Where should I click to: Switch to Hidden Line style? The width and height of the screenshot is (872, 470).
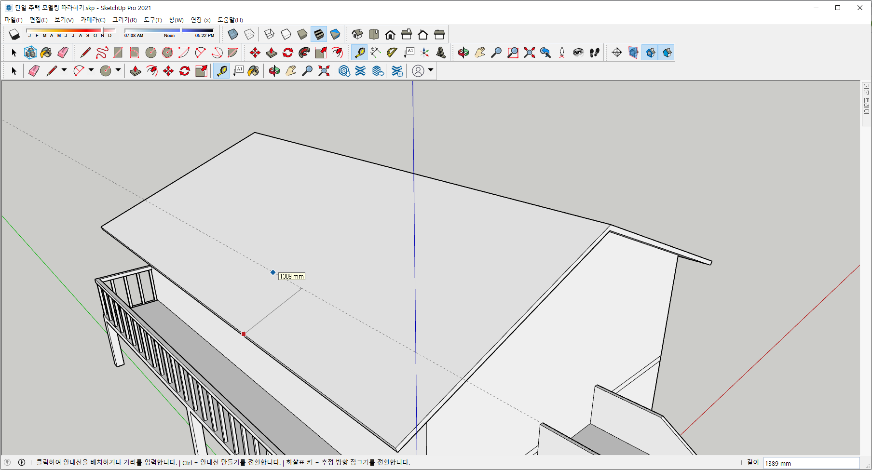(286, 34)
